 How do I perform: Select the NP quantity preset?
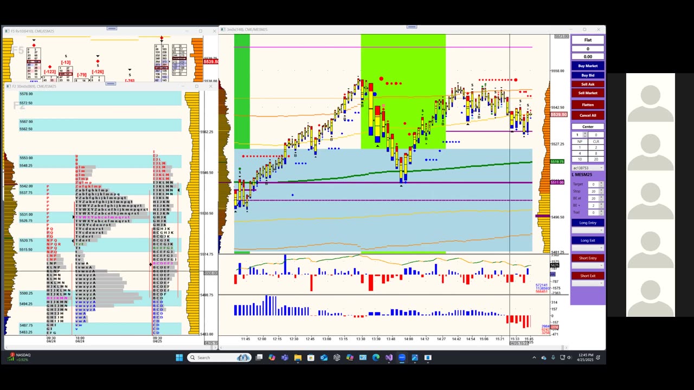coord(580,141)
